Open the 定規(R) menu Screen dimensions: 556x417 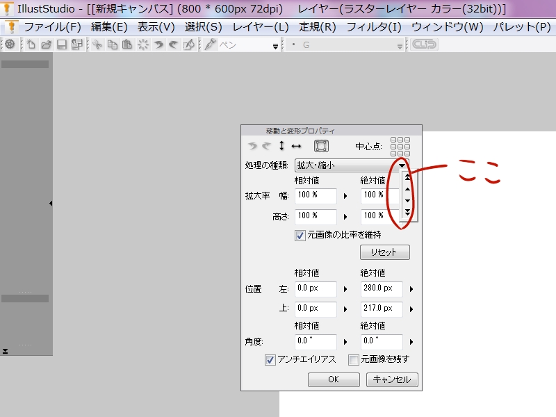[318, 27]
